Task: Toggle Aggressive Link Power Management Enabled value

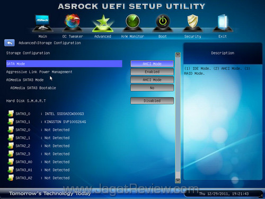Action: (152, 72)
